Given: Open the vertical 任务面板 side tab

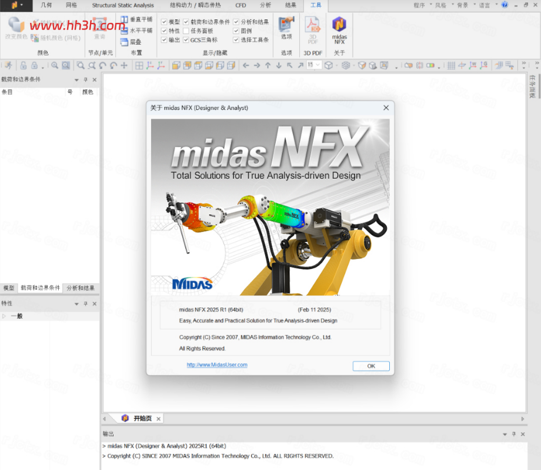Looking at the screenshot, I should (532, 86).
